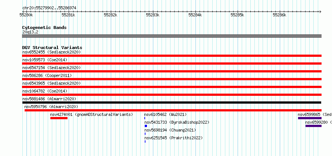Select the small blue marker under nsv6105462
Image resolution: width=332 pixels, height=156 pixels.
pos(145,118)
